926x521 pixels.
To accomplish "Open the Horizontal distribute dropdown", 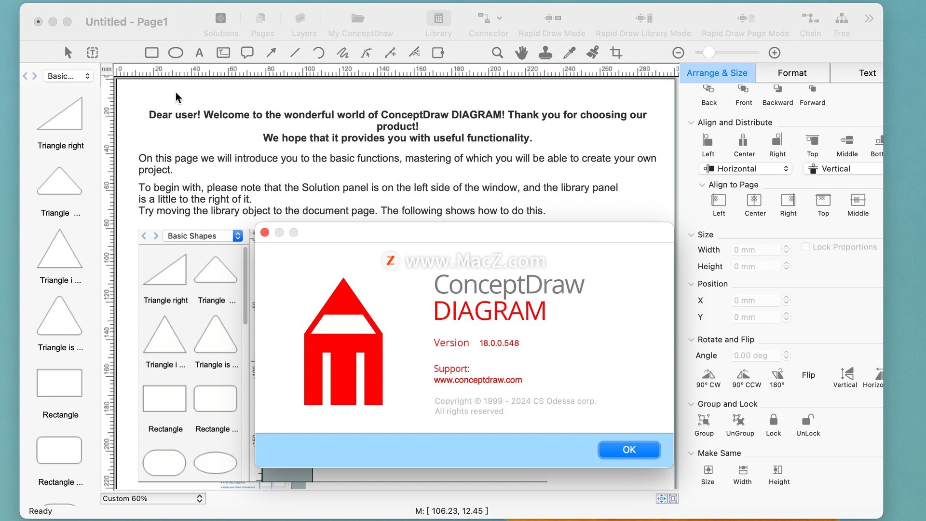I will coord(745,168).
